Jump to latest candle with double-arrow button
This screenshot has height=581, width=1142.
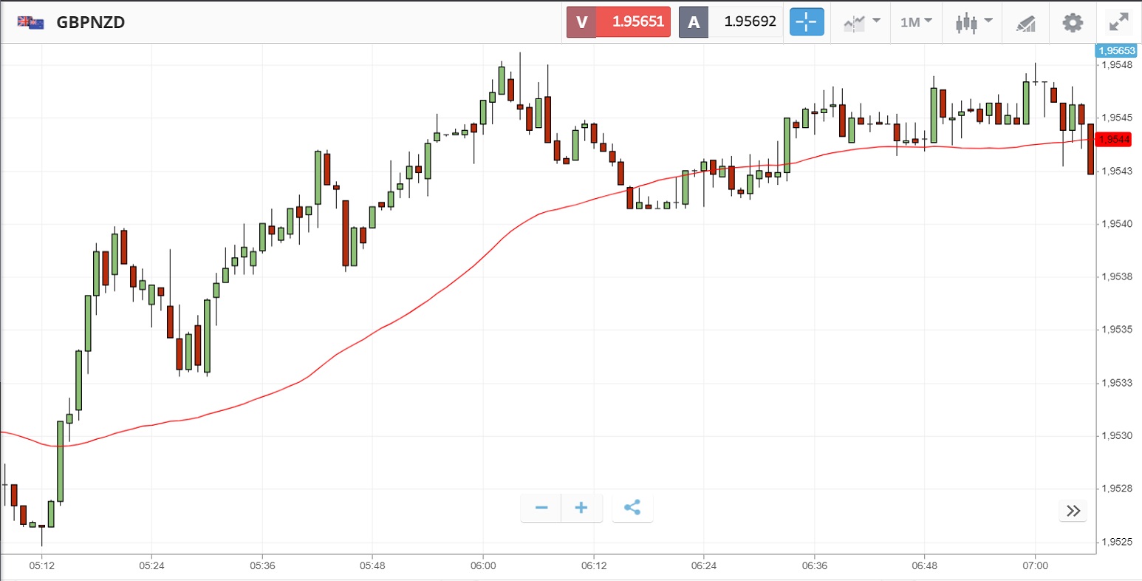1073,511
